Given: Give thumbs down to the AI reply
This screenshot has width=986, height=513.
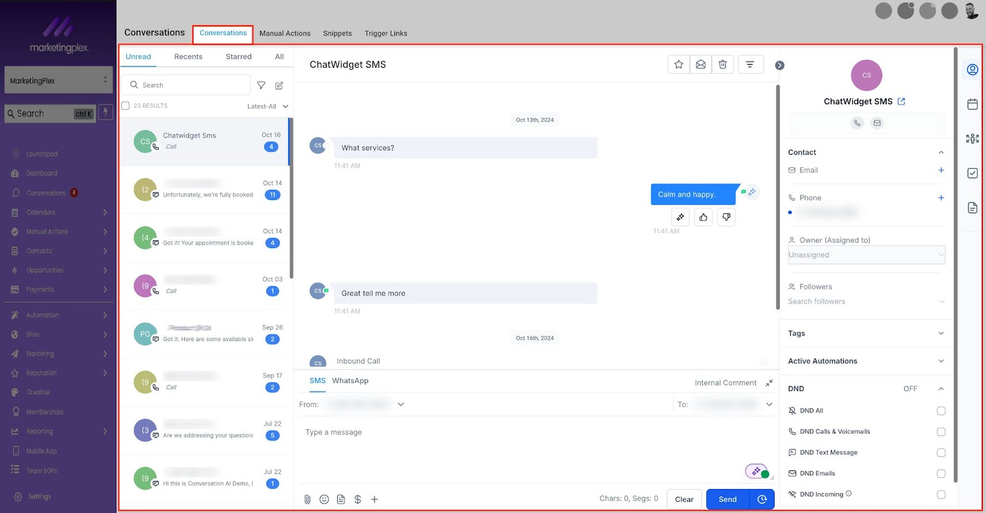Looking at the screenshot, I should (x=727, y=217).
